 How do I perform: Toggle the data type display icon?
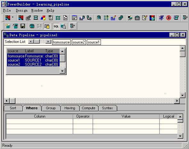coord(47,26)
